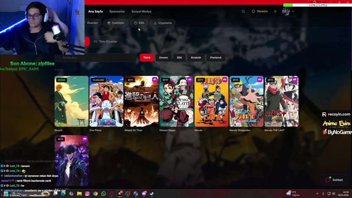The height and width of the screenshot is (198, 352).
Task: Open the Windows Start button
Action: click(6, 194)
